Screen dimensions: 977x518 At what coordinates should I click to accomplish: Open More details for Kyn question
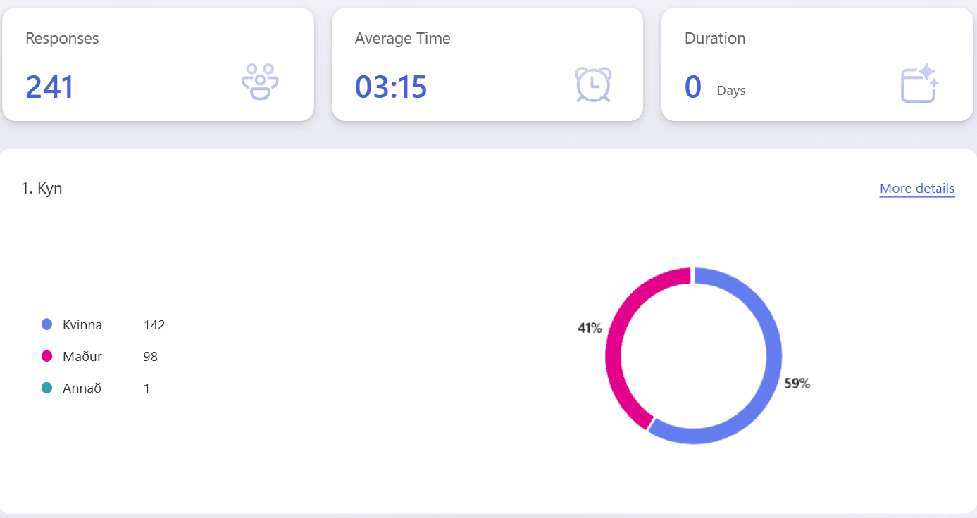916,189
